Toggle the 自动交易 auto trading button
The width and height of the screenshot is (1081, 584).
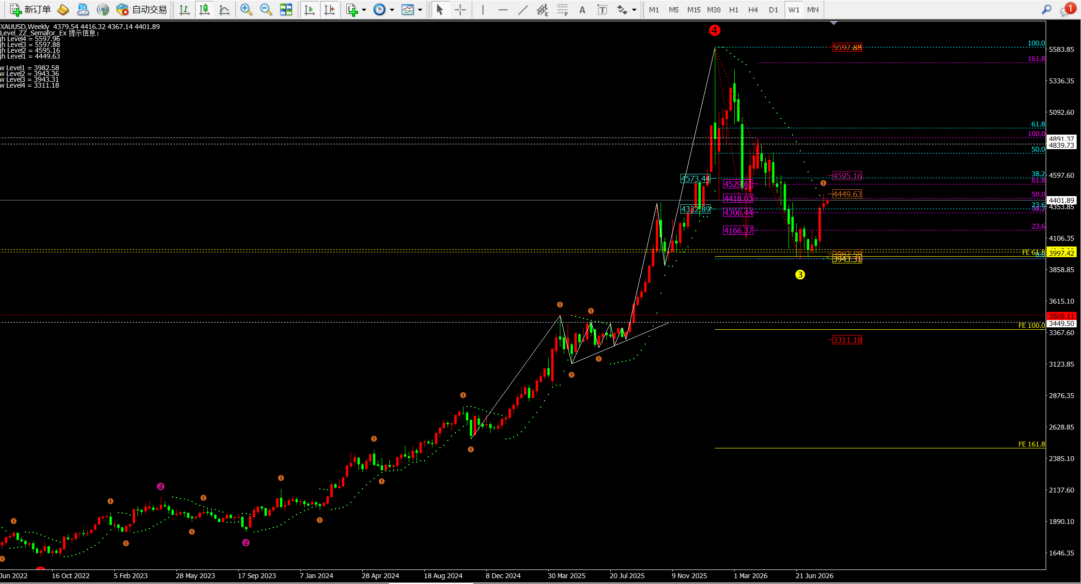tap(142, 10)
